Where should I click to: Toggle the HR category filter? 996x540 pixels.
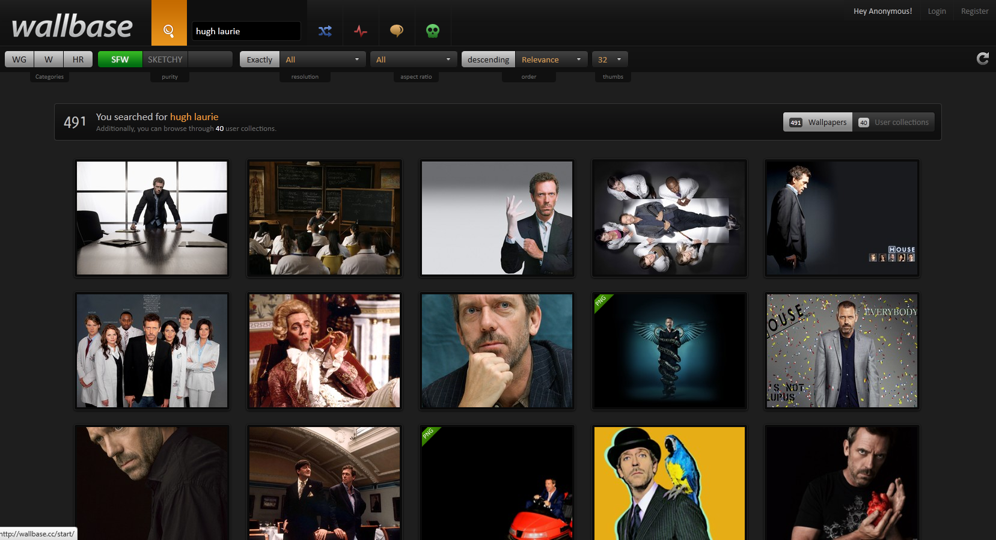click(78, 59)
